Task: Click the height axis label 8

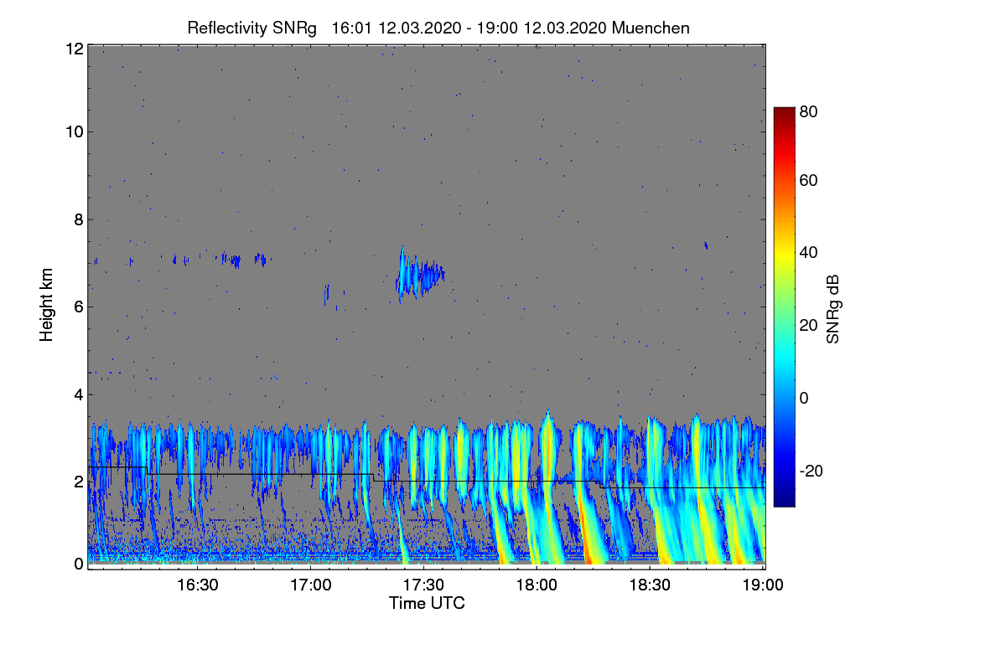Action: 79,219
